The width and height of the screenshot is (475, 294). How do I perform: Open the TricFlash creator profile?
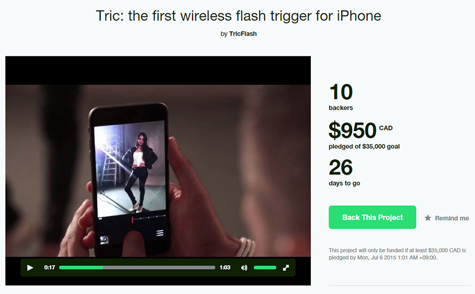click(x=243, y=34)
